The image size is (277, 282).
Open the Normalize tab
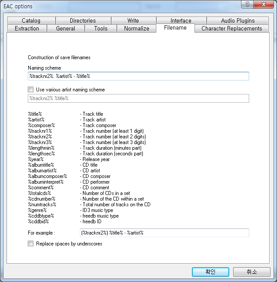136,28
